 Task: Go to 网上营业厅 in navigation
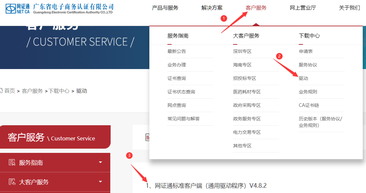(x=303, y=8)
